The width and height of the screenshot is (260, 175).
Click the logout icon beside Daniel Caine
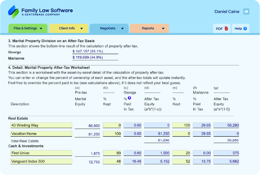coord(246,12)
